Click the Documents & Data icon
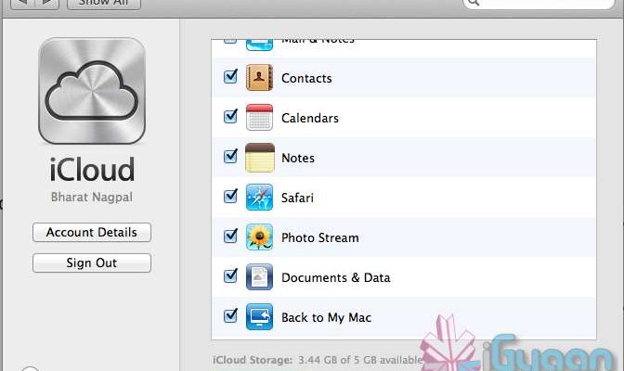Viewport: 624px width, 371px height. pyautogui.click(x=259, y=277)
